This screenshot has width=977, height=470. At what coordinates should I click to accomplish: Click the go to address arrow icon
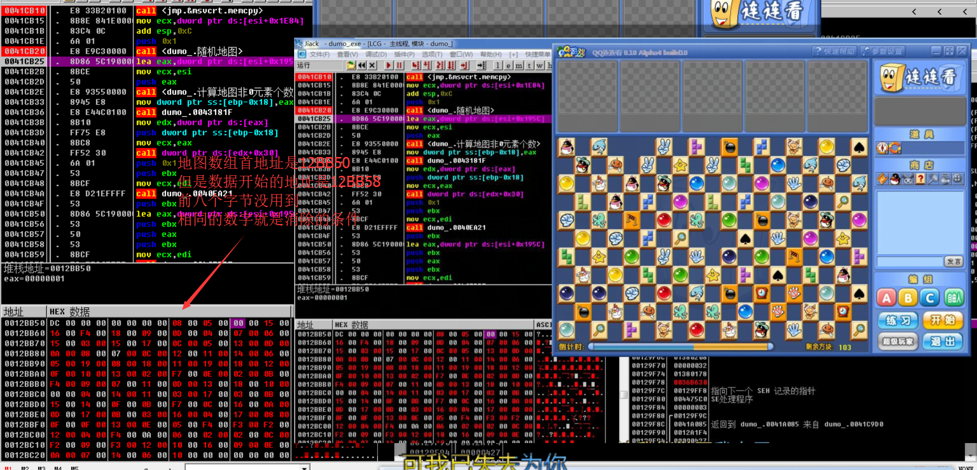[481, 66]
